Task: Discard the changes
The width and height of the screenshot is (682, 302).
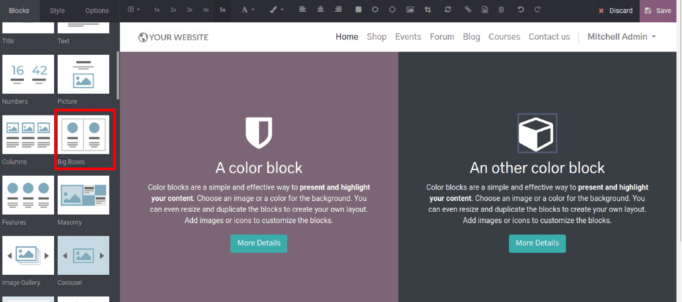Action: click(616, 11)
